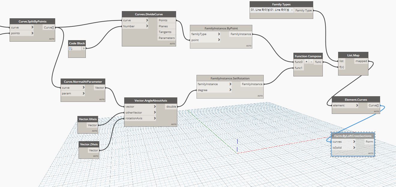Click the mapped output port on List.Map
The height and width of the screenshot is (187, 396).
click(361, 61)
